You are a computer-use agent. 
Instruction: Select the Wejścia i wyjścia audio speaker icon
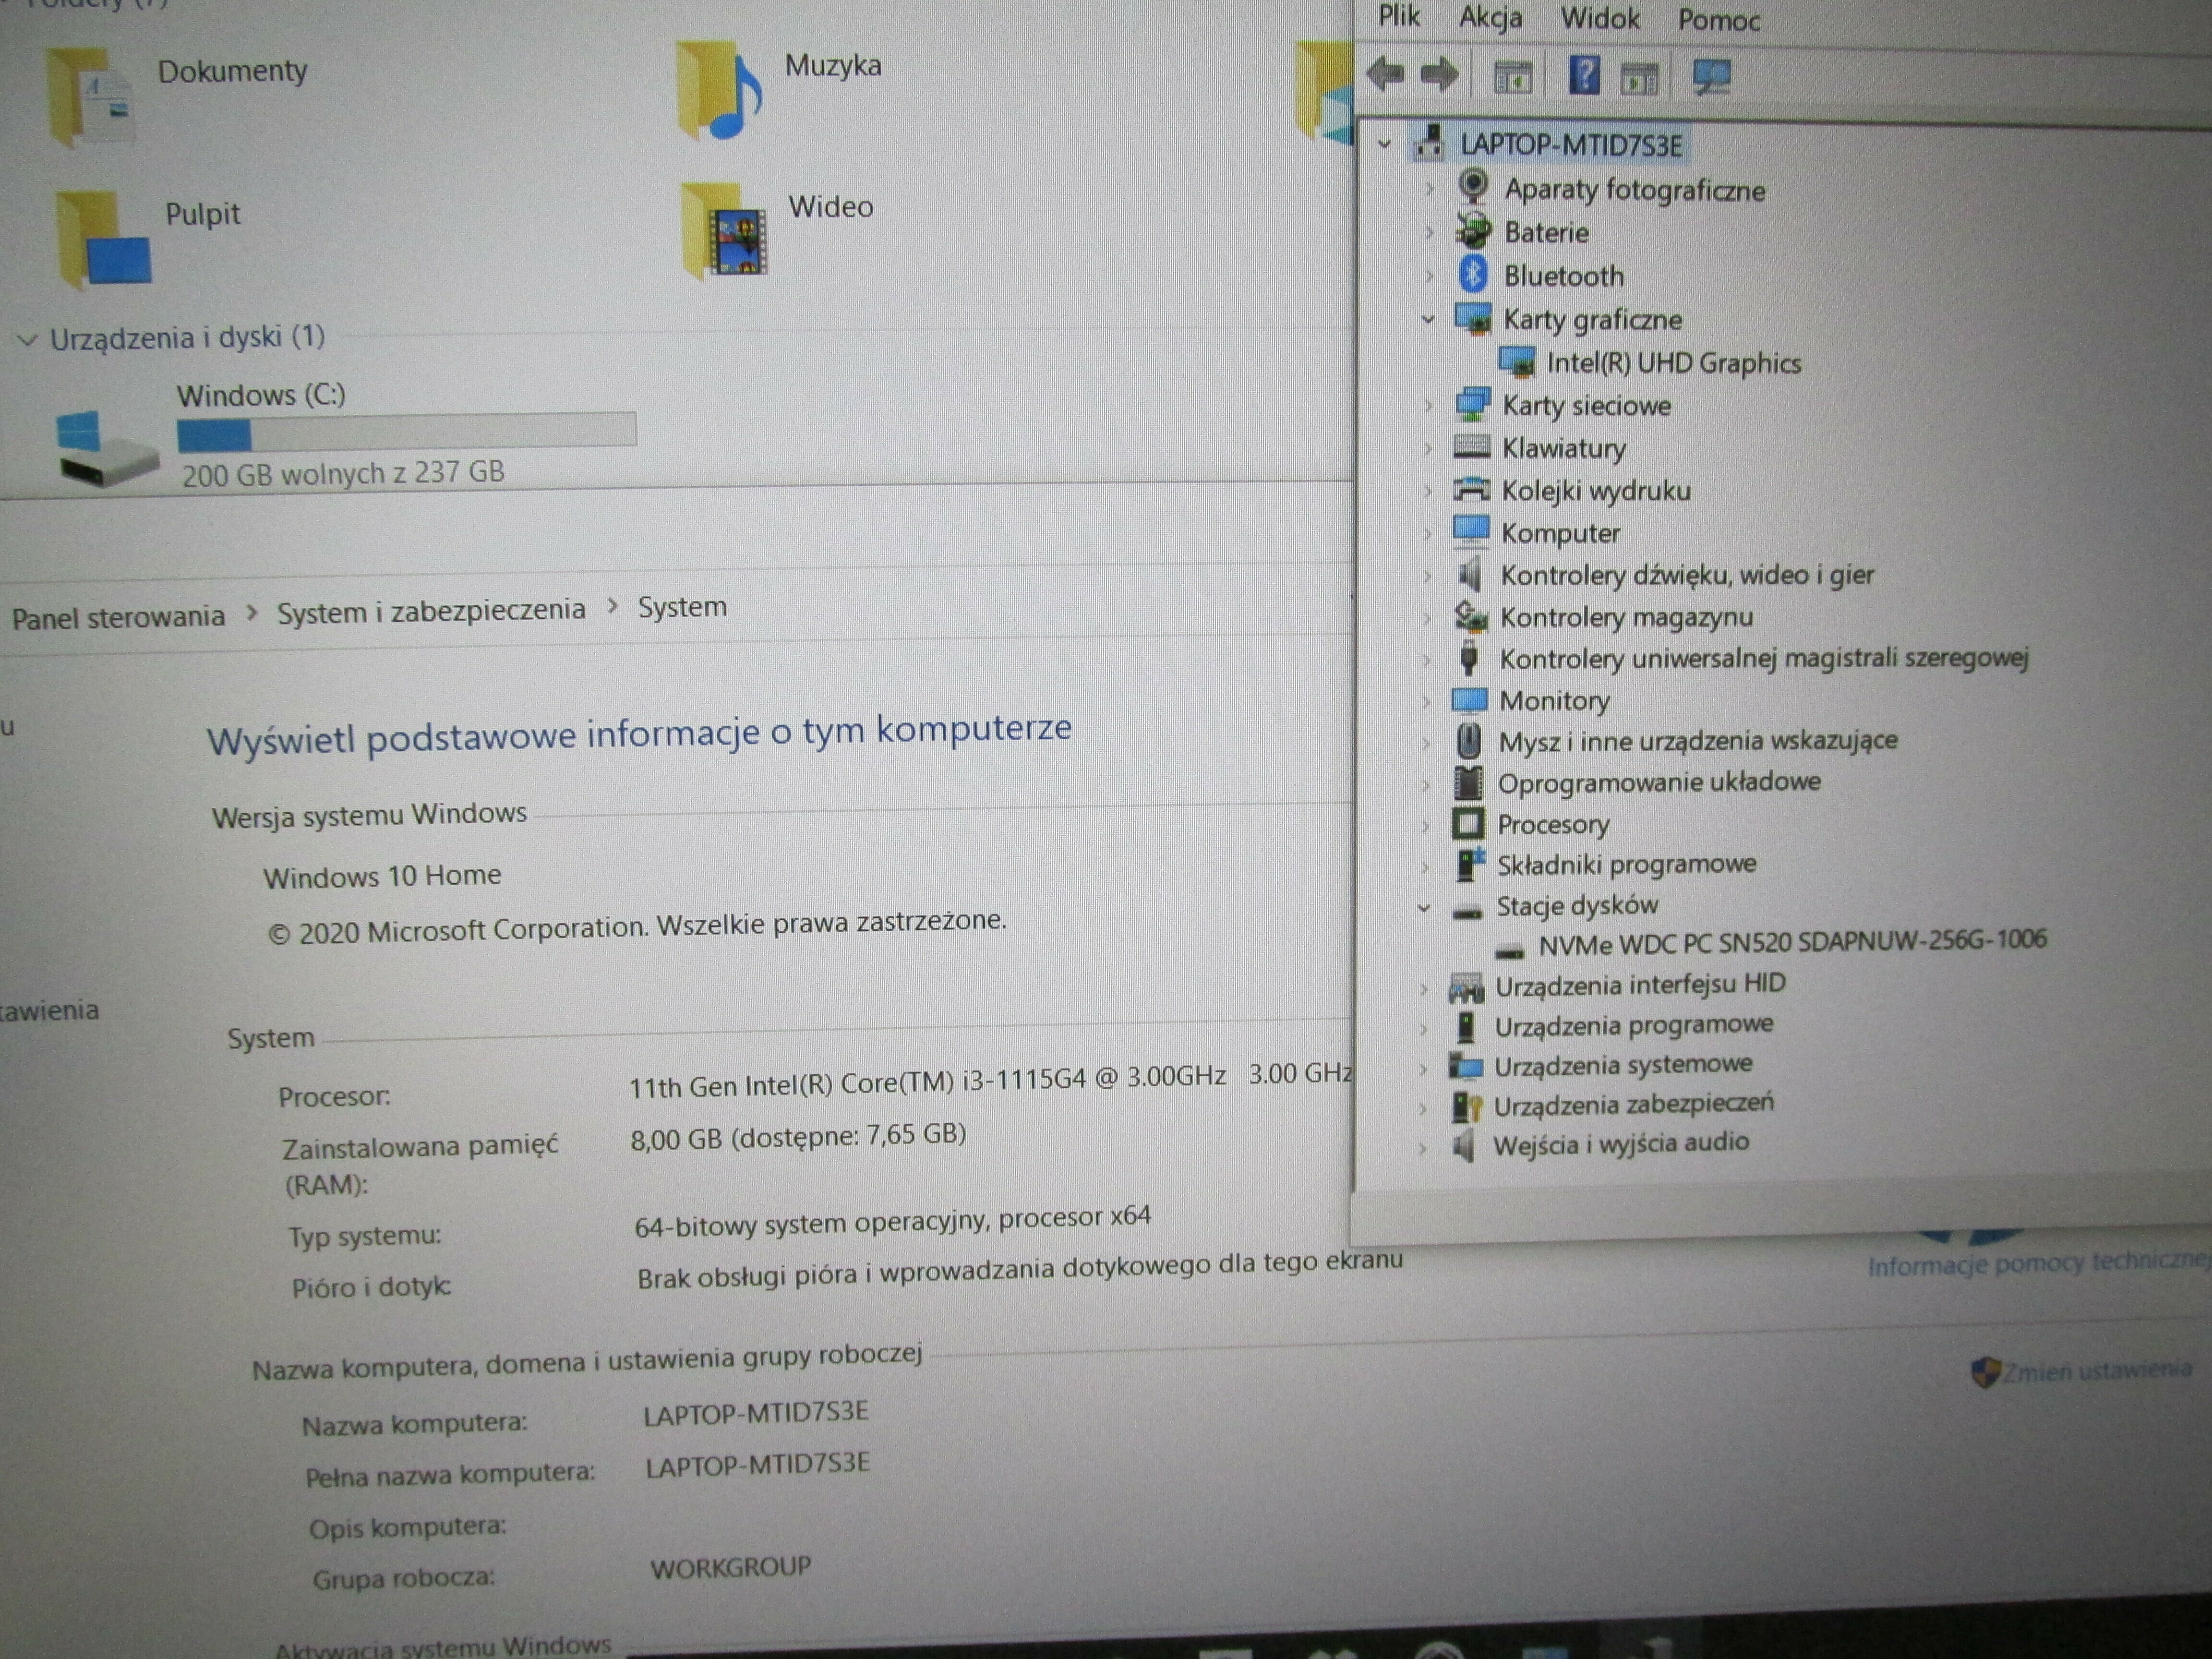(x=1464, y=1145)
